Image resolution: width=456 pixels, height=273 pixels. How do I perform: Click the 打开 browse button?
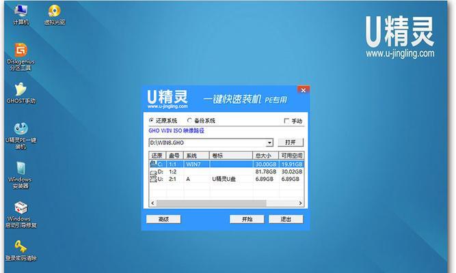[290, 142]
